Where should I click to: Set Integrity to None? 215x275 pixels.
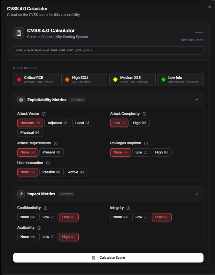120,217
